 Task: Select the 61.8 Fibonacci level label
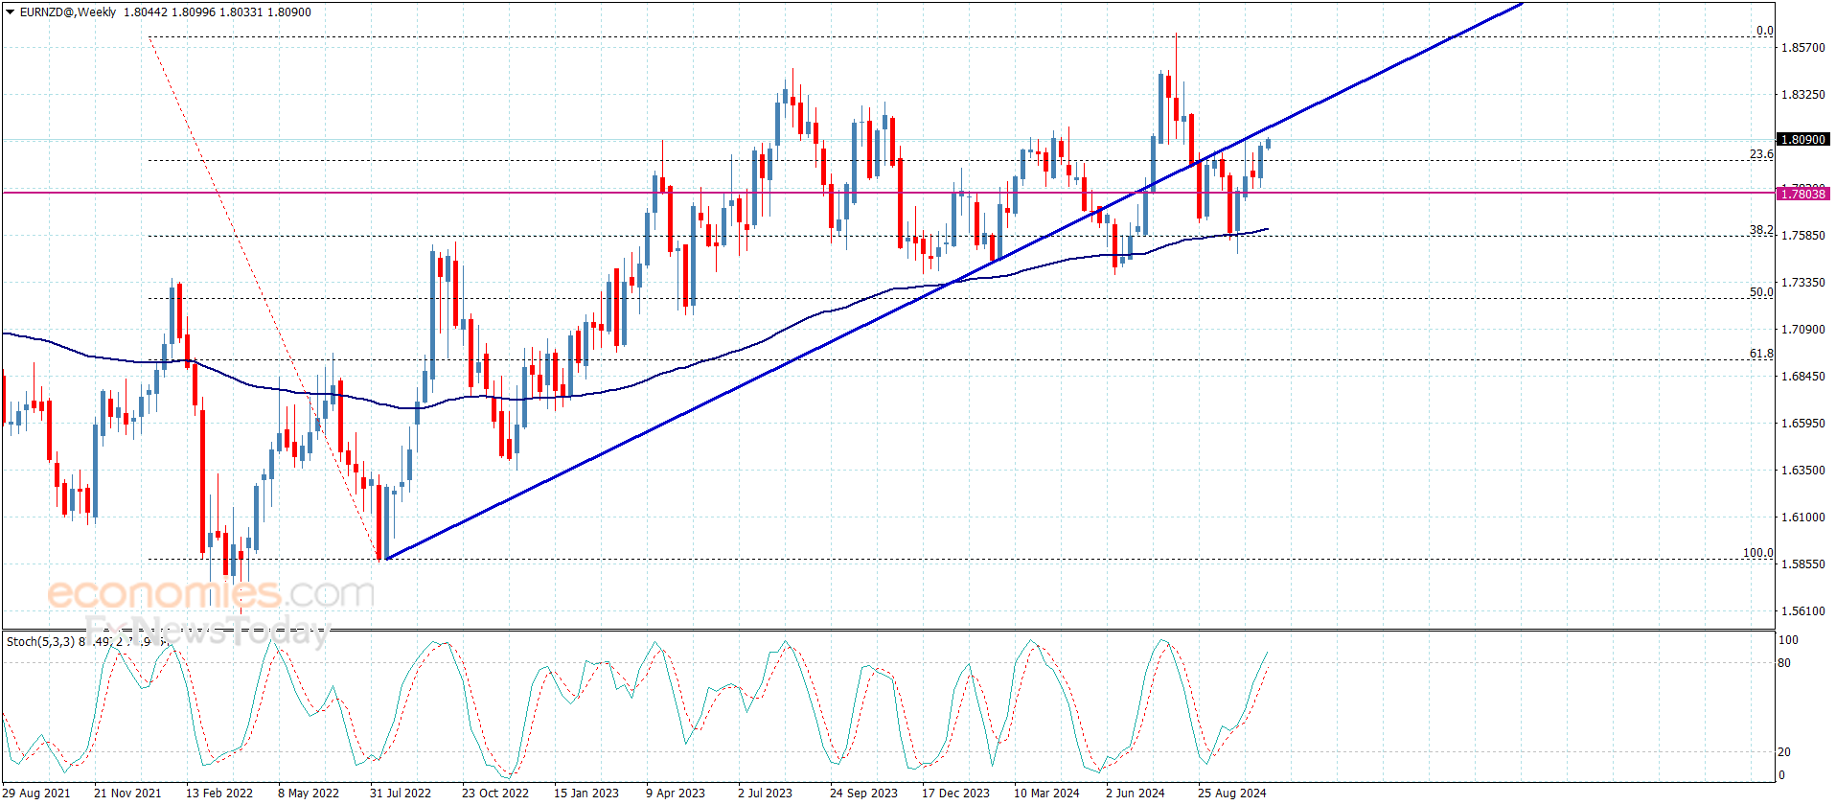[1761, 354]
